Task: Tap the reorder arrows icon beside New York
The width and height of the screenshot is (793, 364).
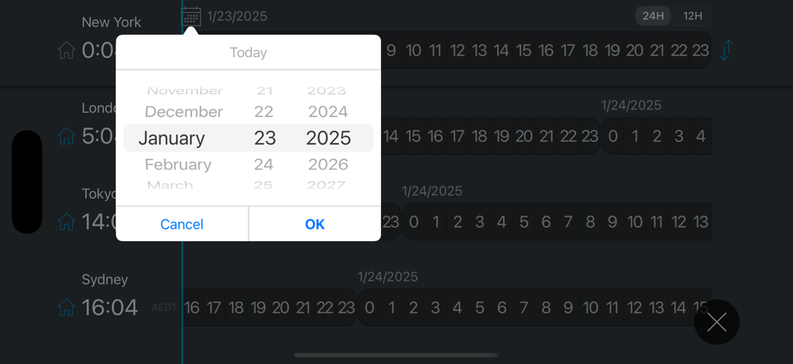Action: pos(726,51)
